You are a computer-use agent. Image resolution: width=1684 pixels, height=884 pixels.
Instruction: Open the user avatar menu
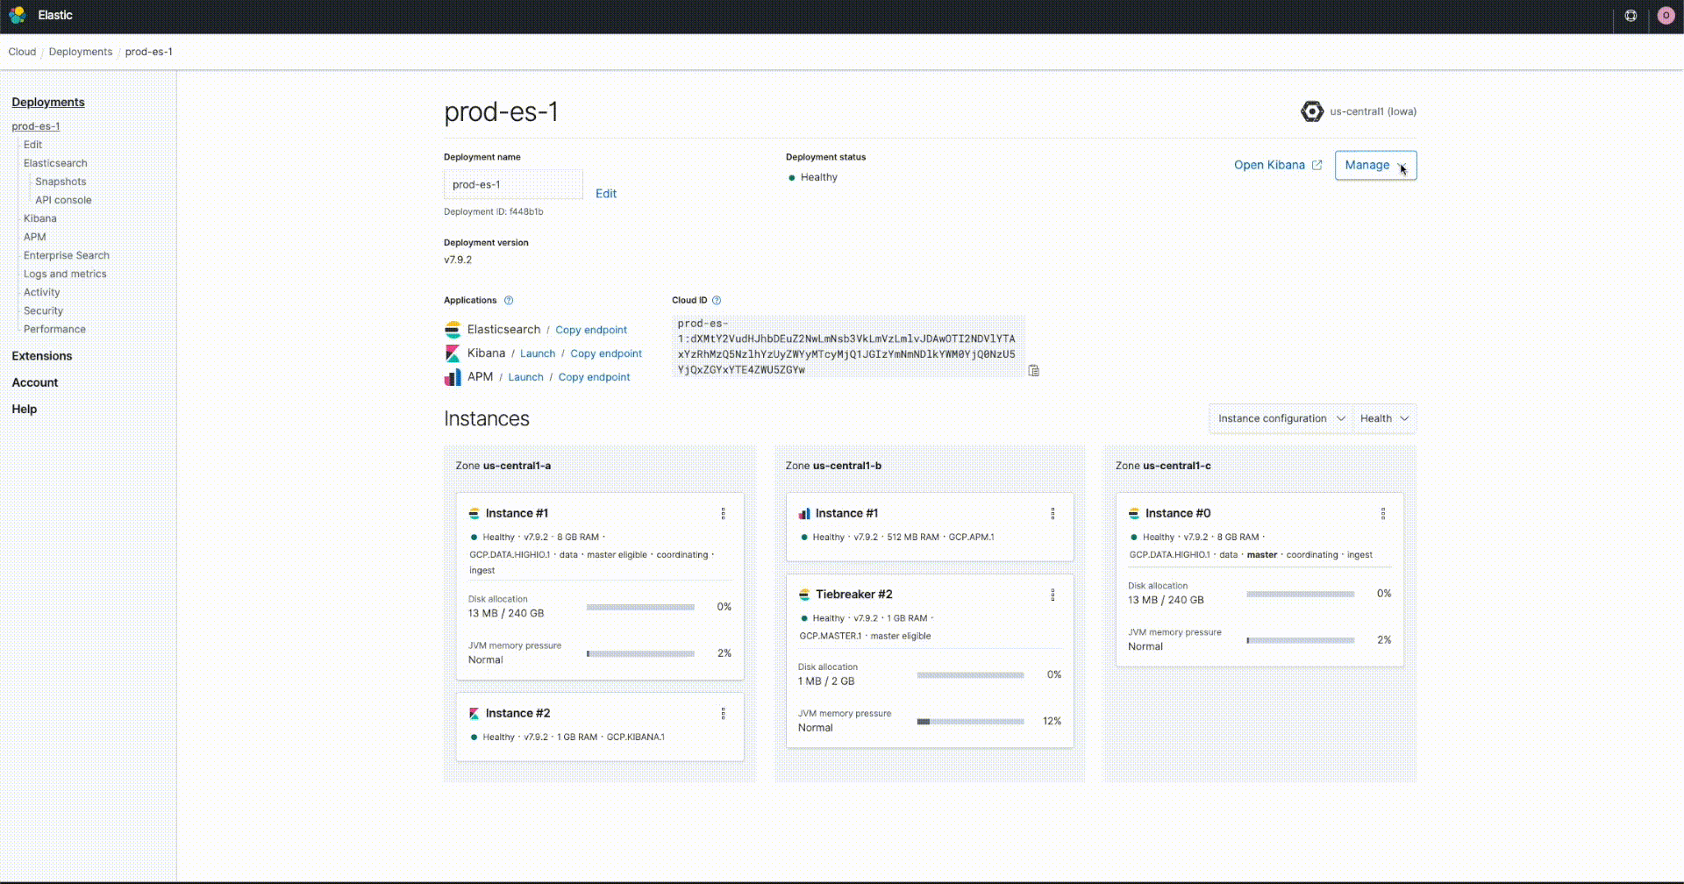[1666, 16]
